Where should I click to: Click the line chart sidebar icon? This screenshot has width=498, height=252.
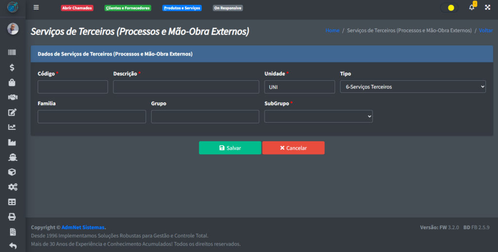tap(13, 127)
